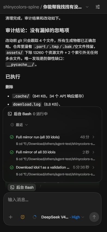The height and width of the screenshot is (232, 107).
Task: Click chevron arrow next to 2秒 task
Action: point(93,152)
